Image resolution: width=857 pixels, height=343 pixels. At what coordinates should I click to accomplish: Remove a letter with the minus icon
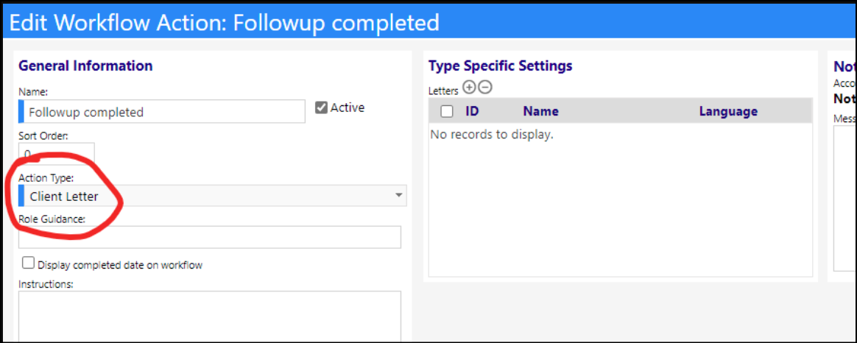pyautogui.click(x=484, y=88)
